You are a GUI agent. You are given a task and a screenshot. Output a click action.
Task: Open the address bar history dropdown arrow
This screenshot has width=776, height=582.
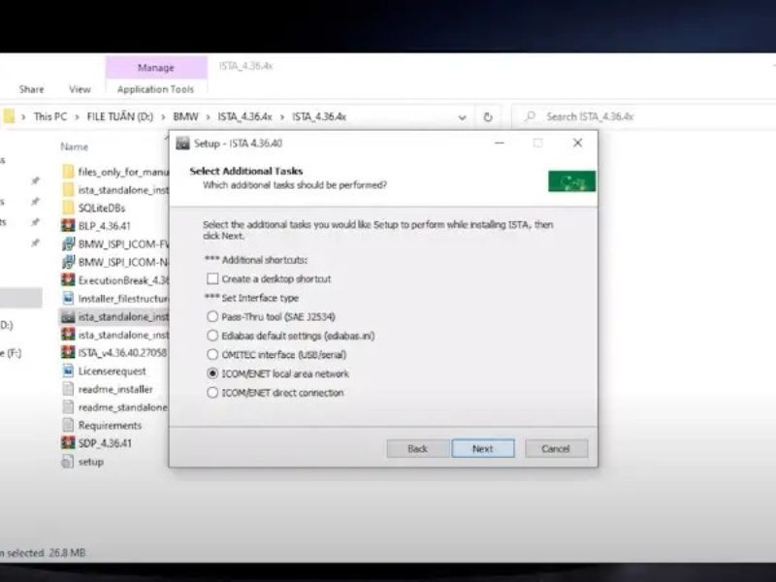click(461, 116)
